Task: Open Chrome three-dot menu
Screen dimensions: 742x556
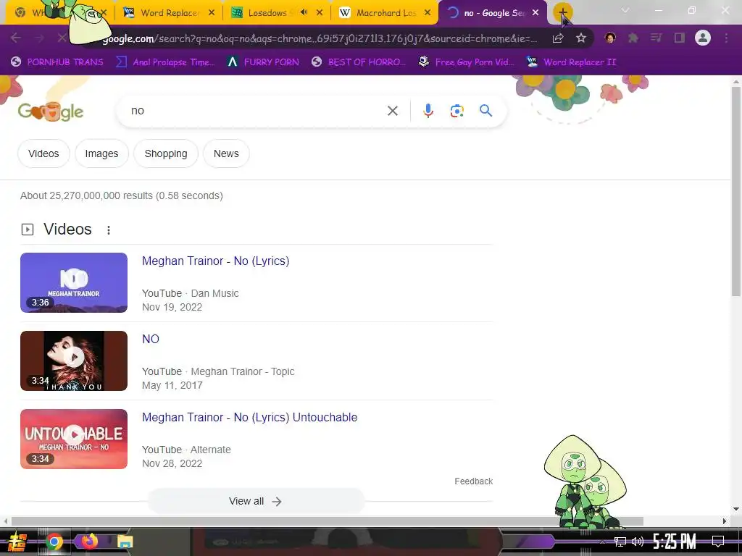Action: (x=726, y=38)
